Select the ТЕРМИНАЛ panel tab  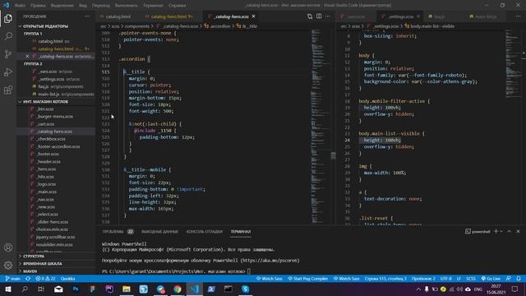pos(241,232)
